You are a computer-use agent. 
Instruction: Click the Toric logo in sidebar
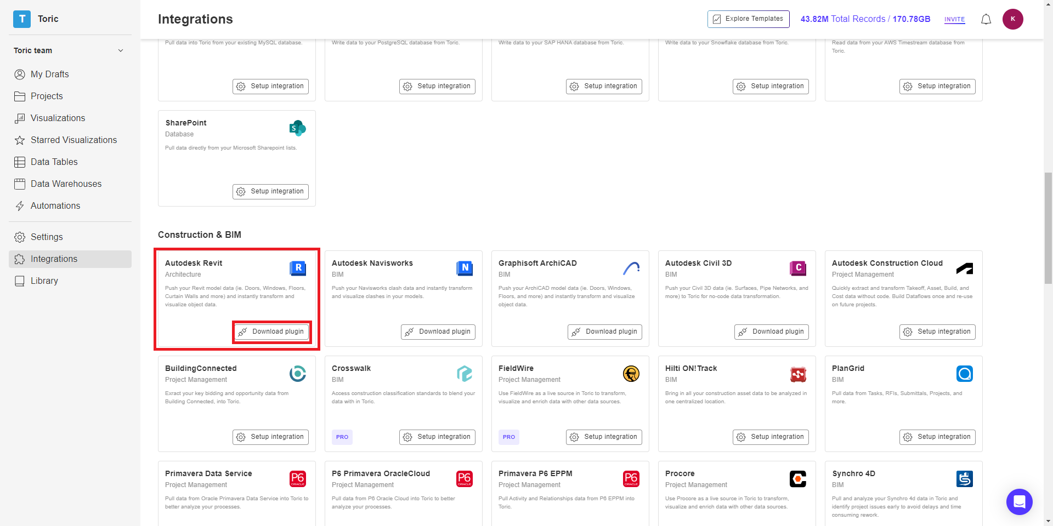(x=22, y=19)
